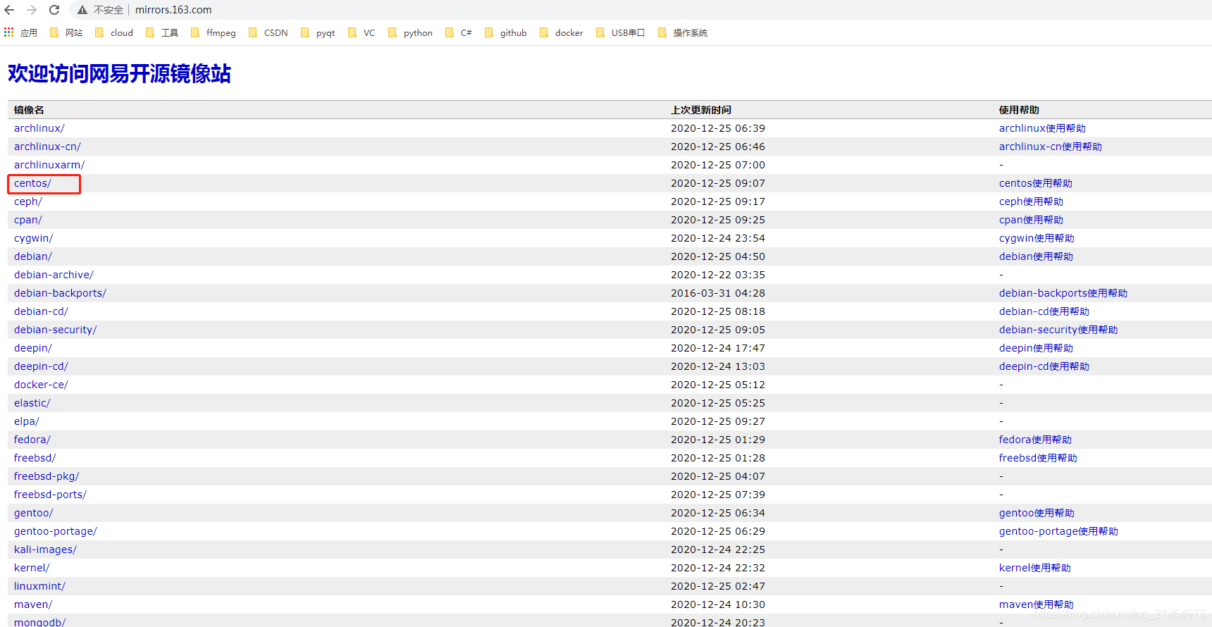Screen dimensions: 1212x627
Task: Open the debian-cd/ mirror directory
Action: [41, 311]
